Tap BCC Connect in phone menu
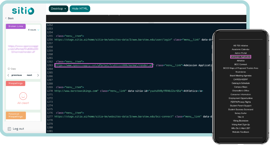Image resolution: width=278 pixels, height=149 pixels. [x=241, y=65]
